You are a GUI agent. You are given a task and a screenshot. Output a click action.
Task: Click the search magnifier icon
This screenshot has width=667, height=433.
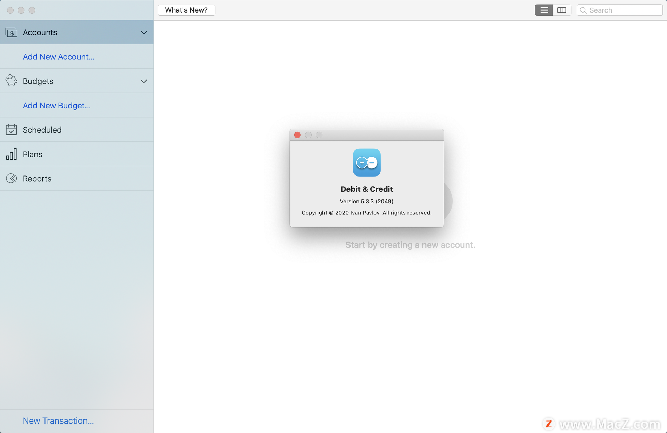[584, 10]
